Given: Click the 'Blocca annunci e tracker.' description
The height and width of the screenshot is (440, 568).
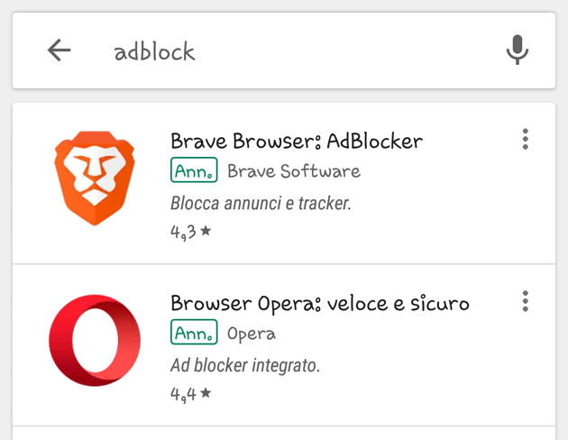Looking at the screenshot, I should click(261, 203).
